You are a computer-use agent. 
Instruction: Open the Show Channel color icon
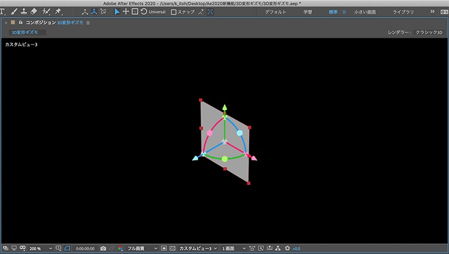point(120,249)
